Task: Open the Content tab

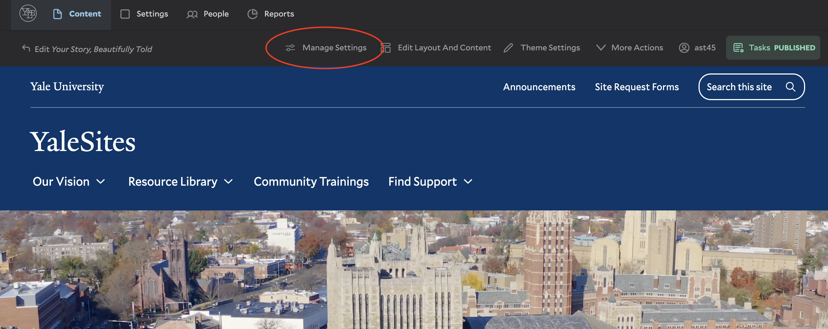Action: [x=77, y=14]
